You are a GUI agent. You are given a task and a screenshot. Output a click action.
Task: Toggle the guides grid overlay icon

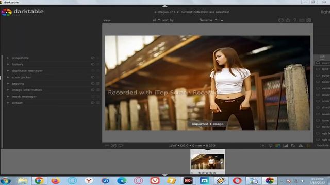coord(308,146)
